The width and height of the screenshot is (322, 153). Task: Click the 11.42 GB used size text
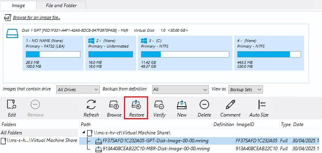tap(148, 62)
